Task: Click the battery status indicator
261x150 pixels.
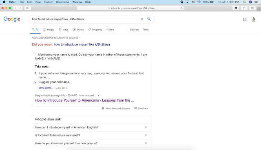Action: (x=208, y=2)
